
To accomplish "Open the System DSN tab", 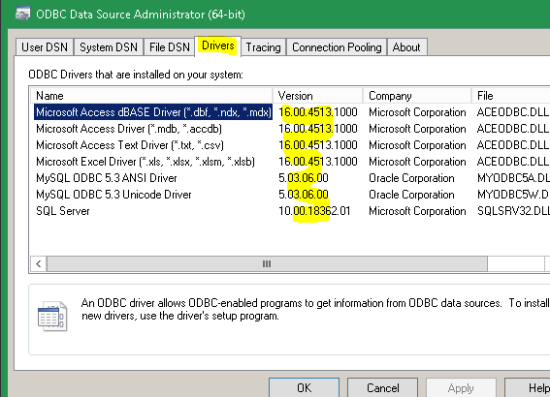I will 109,47.
